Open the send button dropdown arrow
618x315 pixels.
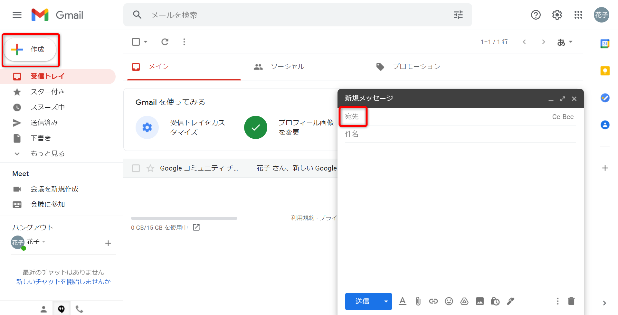tap(385, 301)
